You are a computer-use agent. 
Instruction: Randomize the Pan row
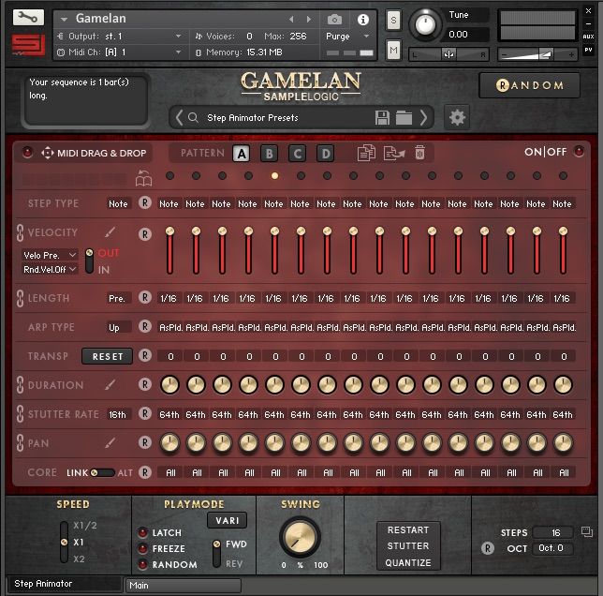coord(144,442)
